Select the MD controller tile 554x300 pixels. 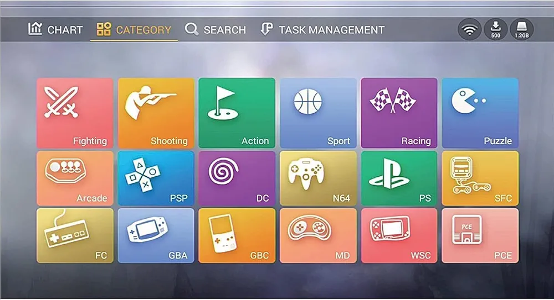pyautogui.click(x=318, y=235)
